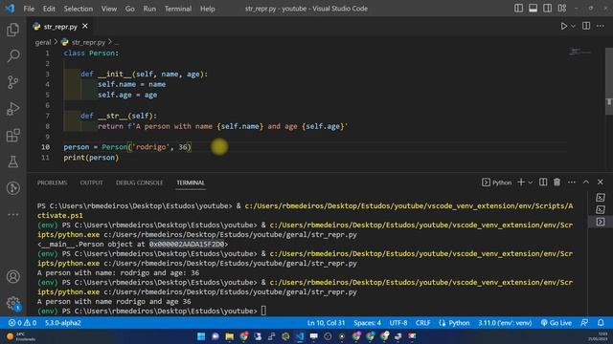
Task: Open the Explorer view in activity bar
Action: click(12, 30)
